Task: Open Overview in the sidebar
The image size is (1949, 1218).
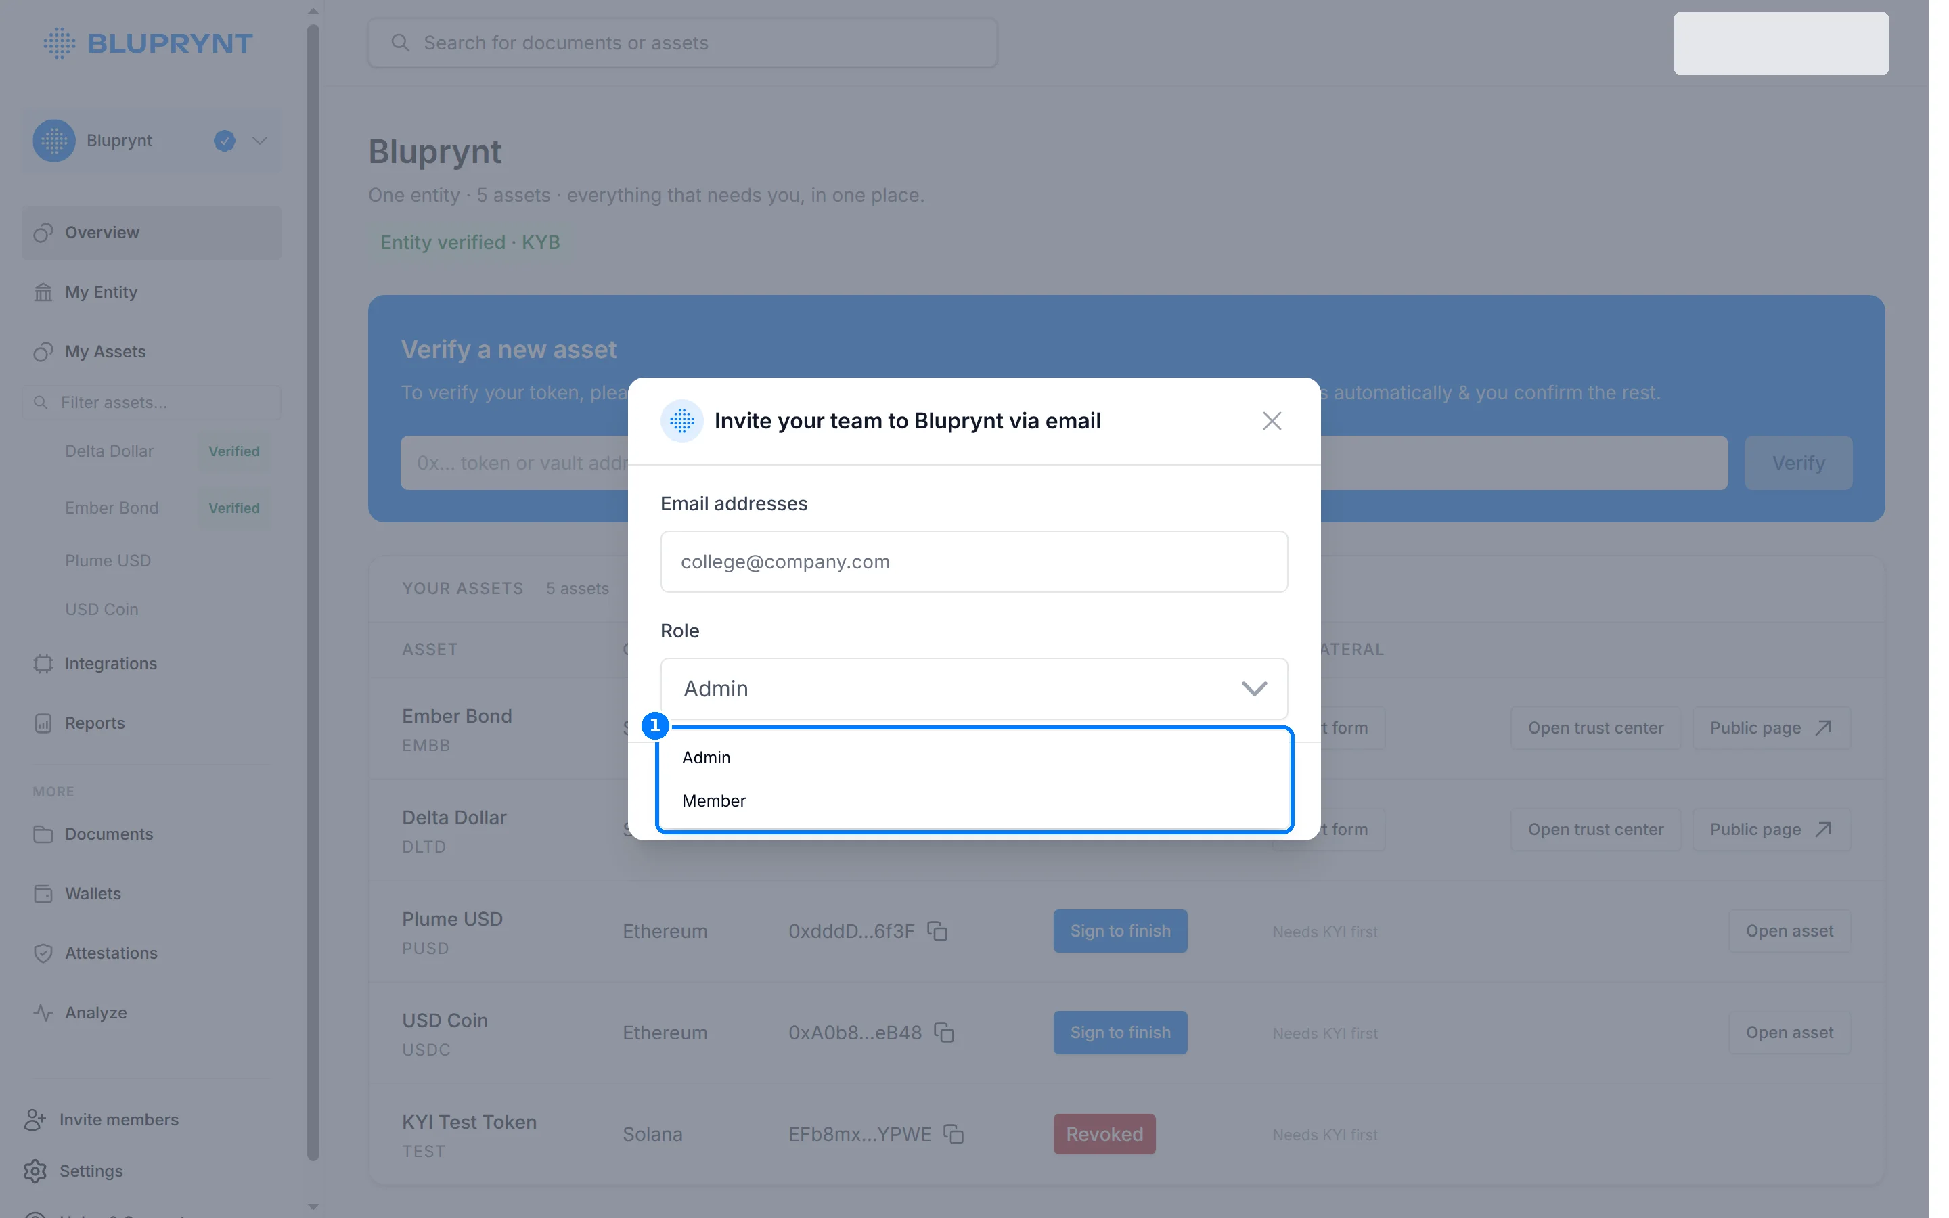Action: 152,233
